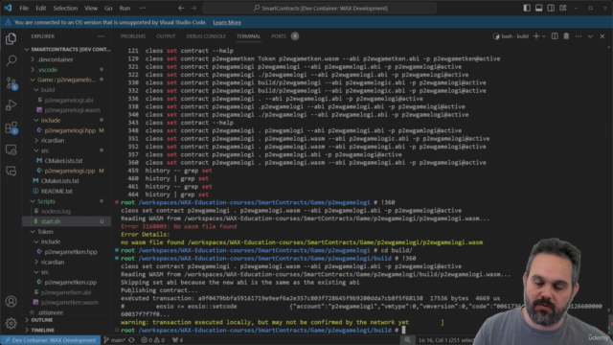Screen dimensions: 613x345
Task: Collapse the Game/p2ewgamelogi folder
Action: tap(67, 80)
